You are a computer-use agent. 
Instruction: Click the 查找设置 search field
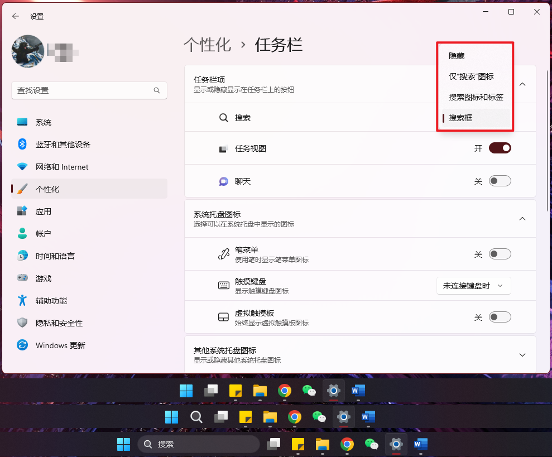point(89,90)
